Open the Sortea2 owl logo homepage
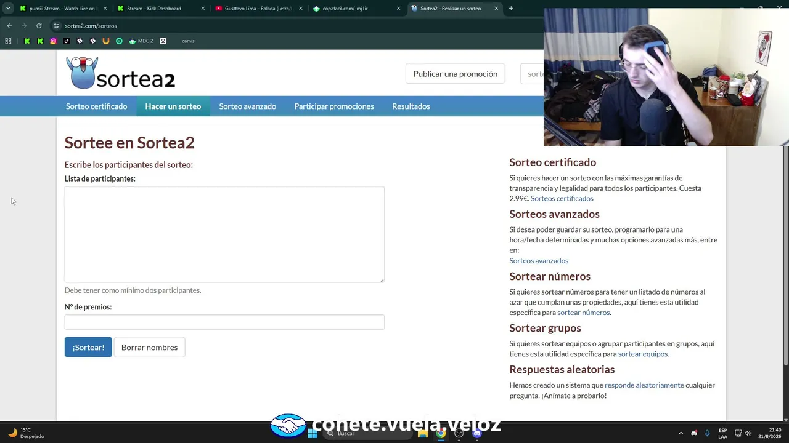This screenshot has height=443, width=789. pyautogui.click(x=121, y=73)
